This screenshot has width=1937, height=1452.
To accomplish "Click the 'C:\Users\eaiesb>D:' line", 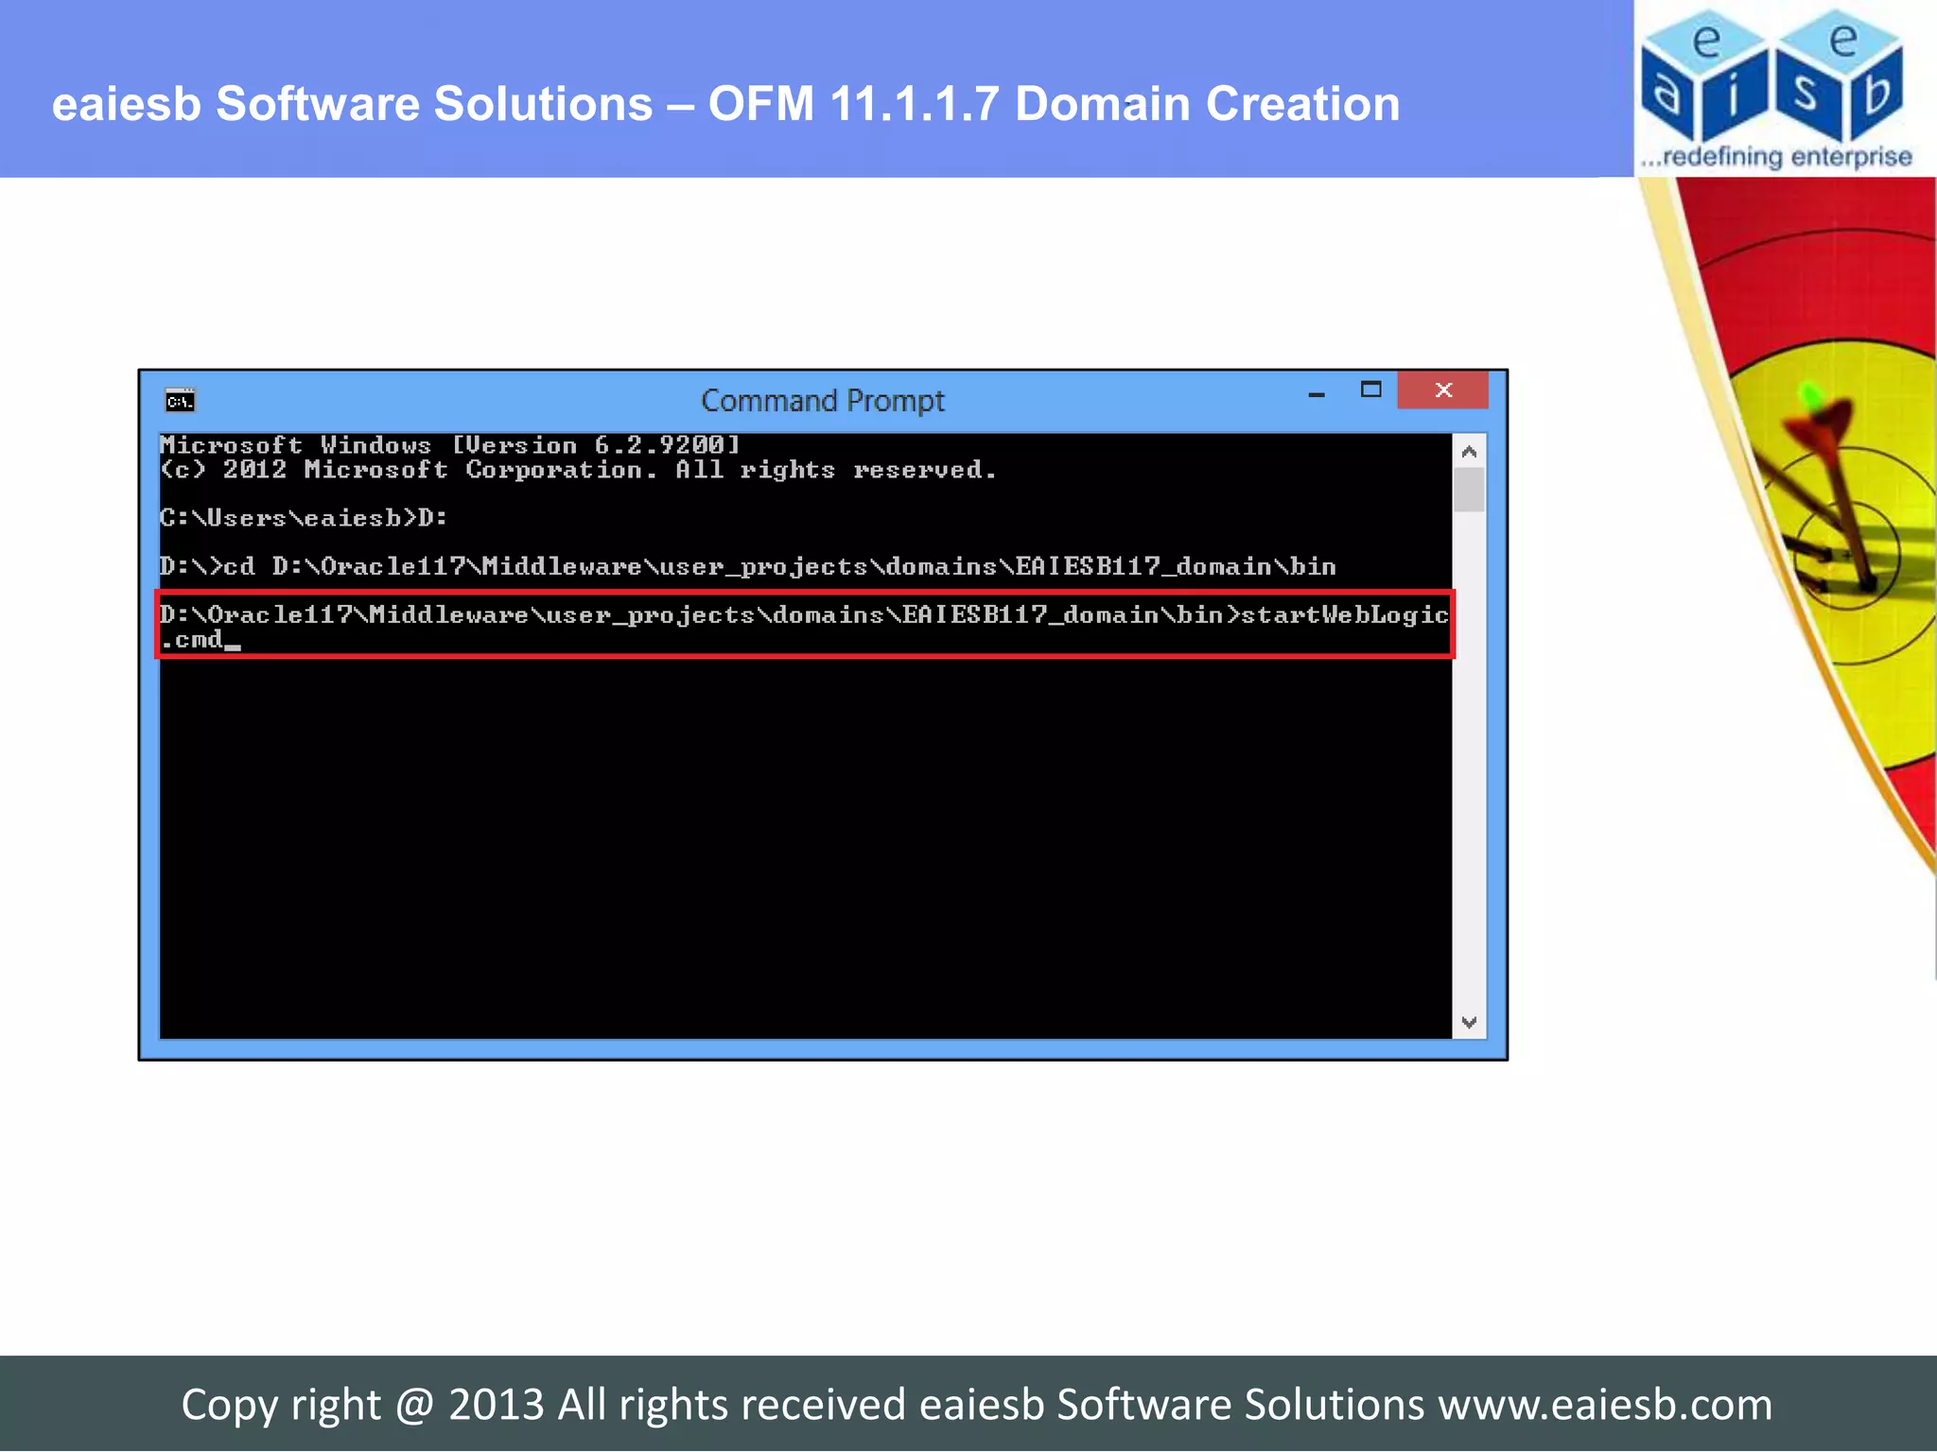I will [x=304, y=518].
